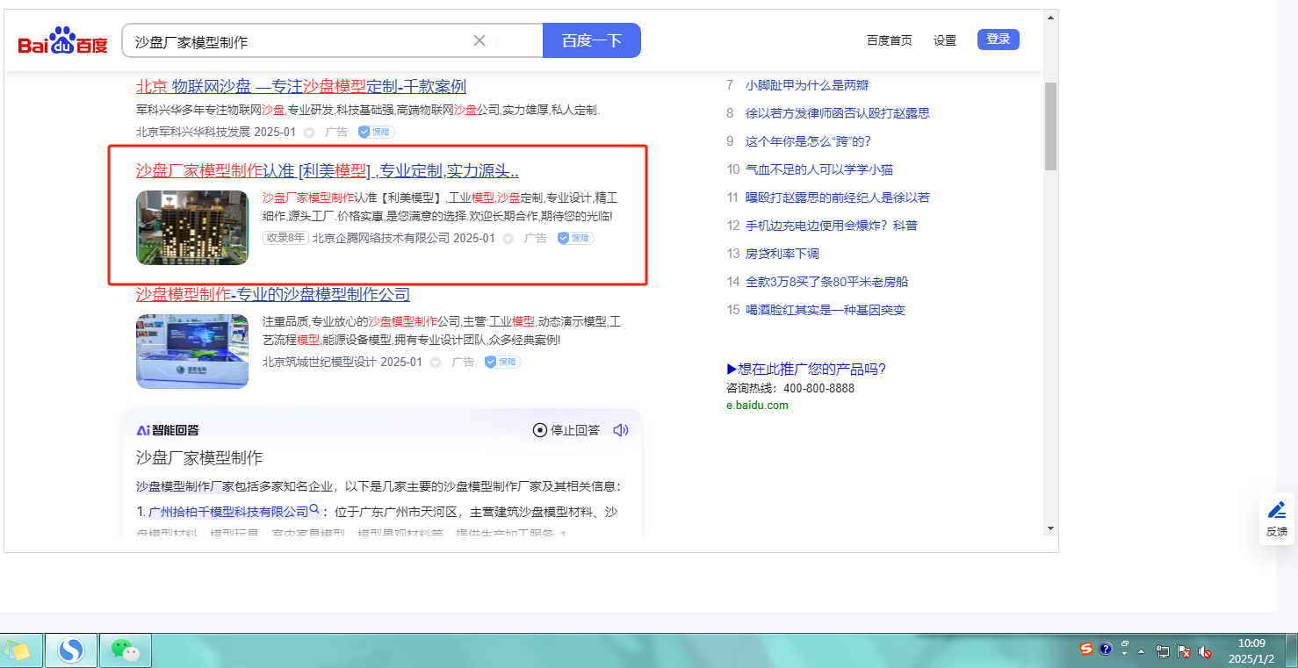Click the lit building model thumbnail
Screen dimensions: 1298x668
pos(192,227)
